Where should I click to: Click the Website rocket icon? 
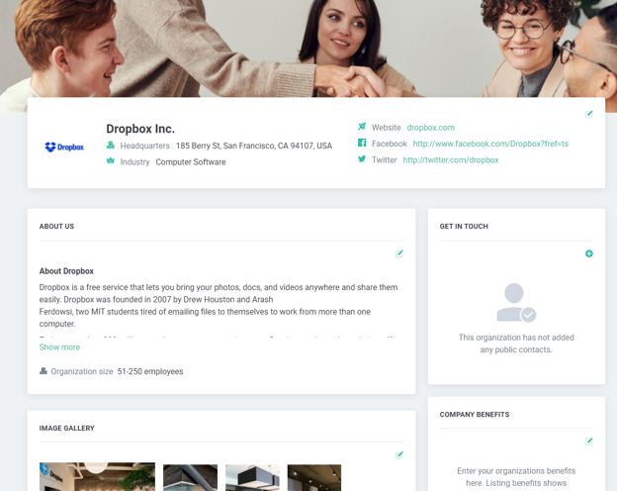tap(362, 127)
